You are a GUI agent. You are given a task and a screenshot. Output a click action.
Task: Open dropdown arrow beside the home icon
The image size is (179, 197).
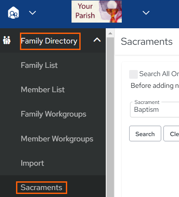tap(33, 13)
